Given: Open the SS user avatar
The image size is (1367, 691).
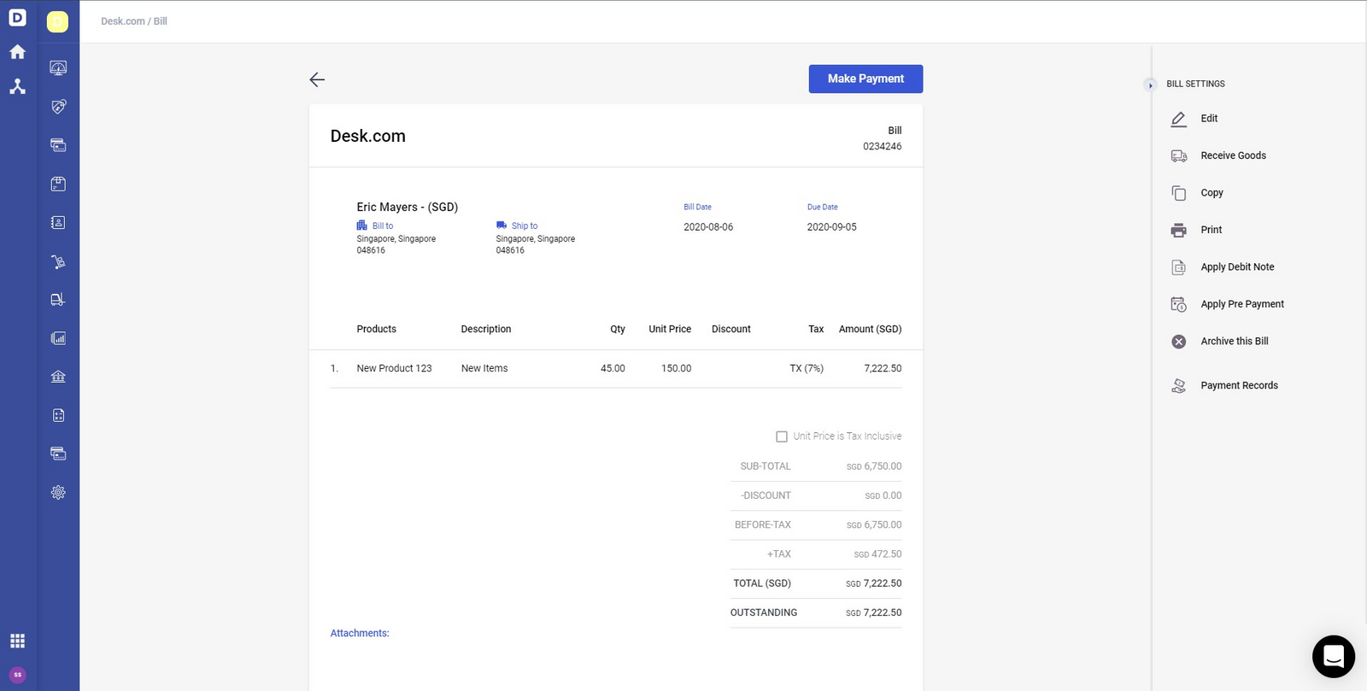Looking at the screenshot, I should 17,675.
